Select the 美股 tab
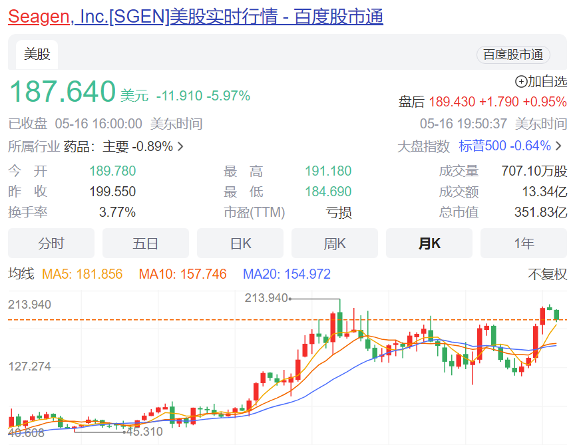The height and width of the screenshot is (445, 573). [37, 55]
